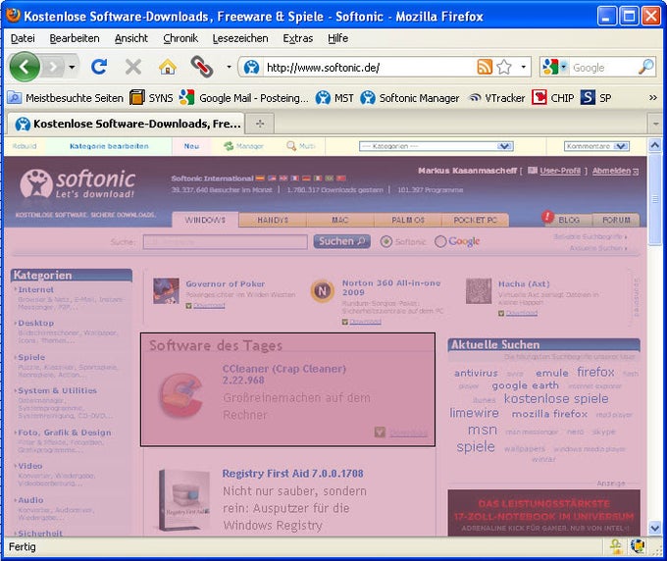The image size is (667, 561).
Task: Click the greyed Forward arrow button
Action: point(53,67)
